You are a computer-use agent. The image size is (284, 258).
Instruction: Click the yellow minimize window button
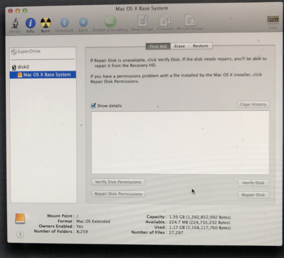(x=18, y=11)
